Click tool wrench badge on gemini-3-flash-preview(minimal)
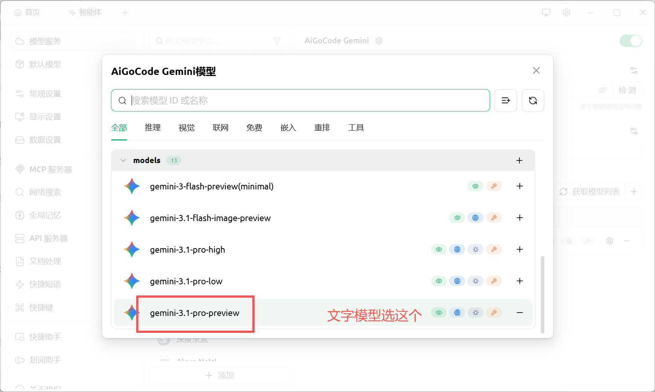This screenshot has height=392, width=655. tap(494, 186)
